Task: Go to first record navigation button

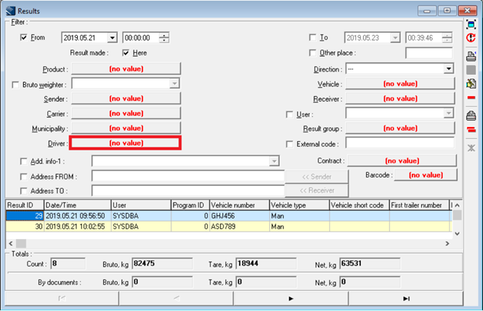Action: click(x=62, y=299)
